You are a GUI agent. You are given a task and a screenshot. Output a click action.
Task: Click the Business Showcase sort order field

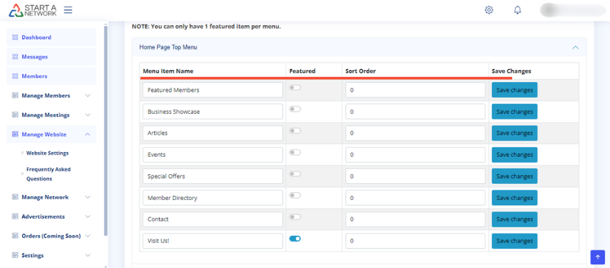pos(415,111)
